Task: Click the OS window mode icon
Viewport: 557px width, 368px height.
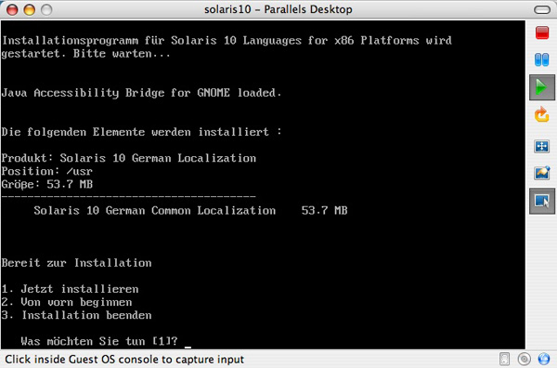Action: [x=542, y=201]
